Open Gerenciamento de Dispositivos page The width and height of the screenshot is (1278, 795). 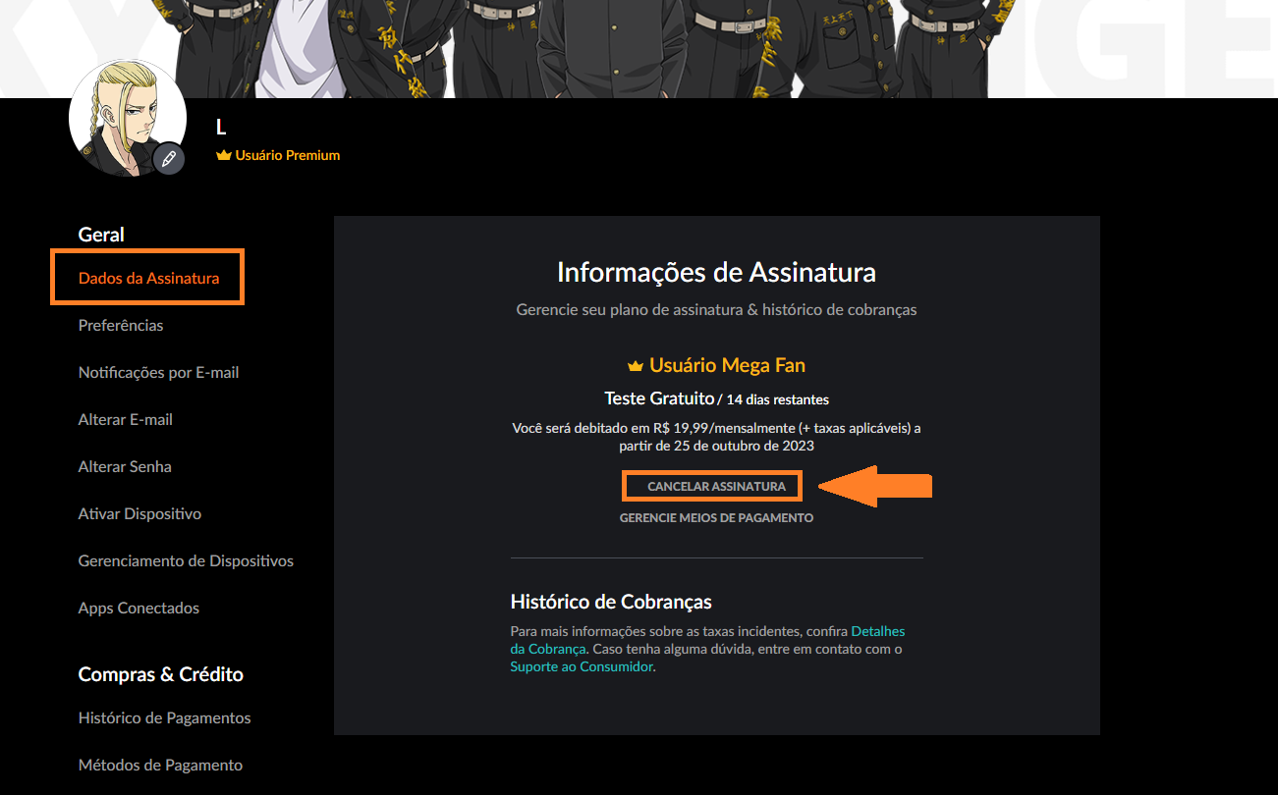[x=186, y=560]
